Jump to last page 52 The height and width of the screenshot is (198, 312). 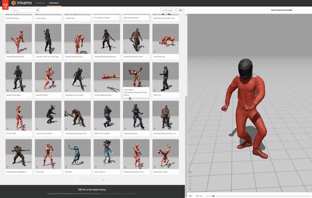[103, 180]
